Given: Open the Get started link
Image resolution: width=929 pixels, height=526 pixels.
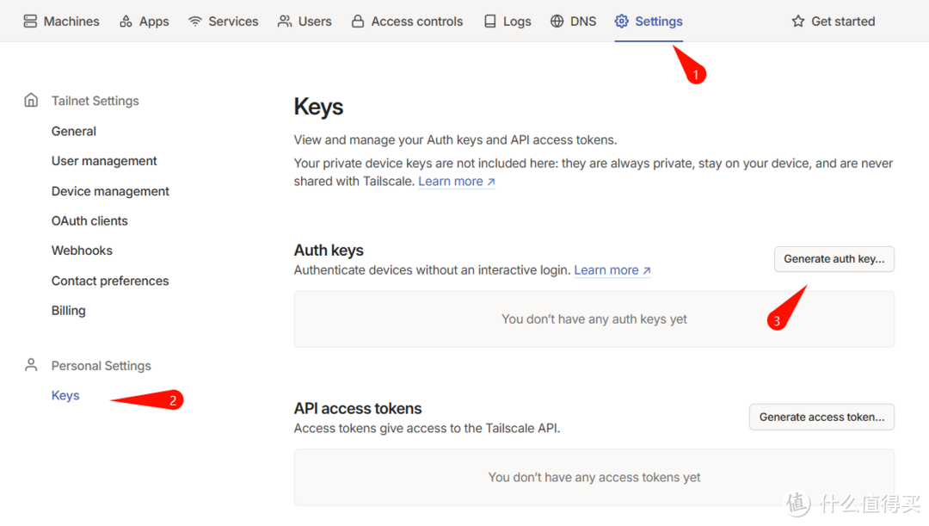Looking at the screenshot, I should (x=833, y=22).
